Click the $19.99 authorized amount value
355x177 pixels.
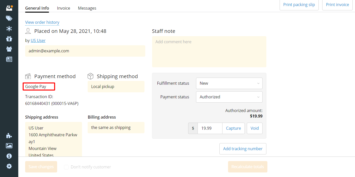point(256,116)
